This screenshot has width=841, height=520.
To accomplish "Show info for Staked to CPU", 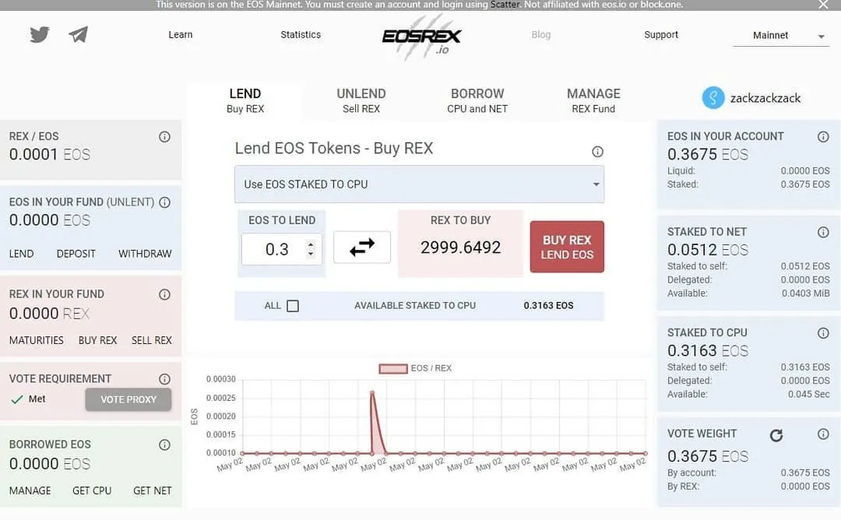I will tap(823, 333).
